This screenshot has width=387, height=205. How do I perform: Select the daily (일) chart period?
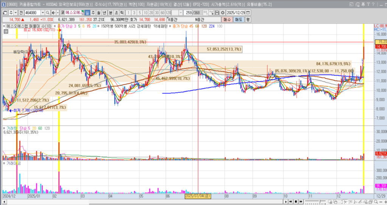pos(88,12)
